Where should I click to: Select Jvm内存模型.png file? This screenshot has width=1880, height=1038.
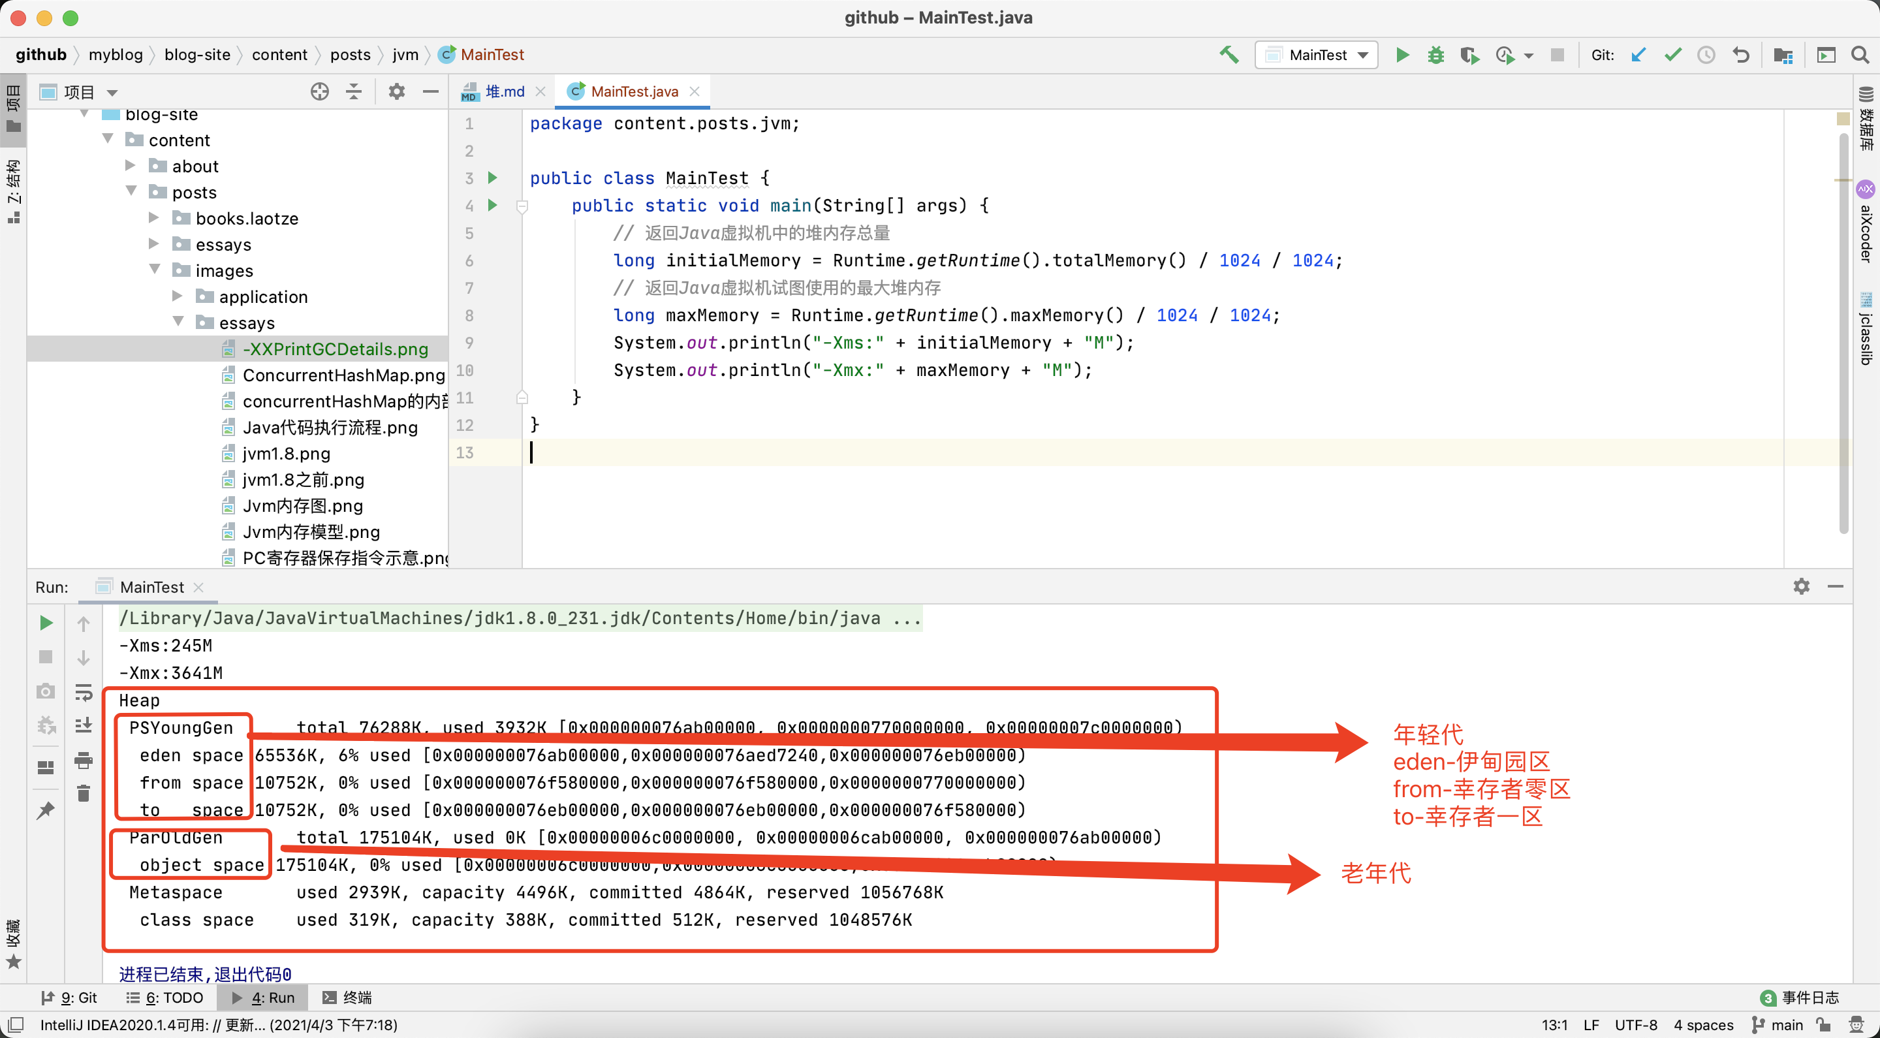coord(311,531)
